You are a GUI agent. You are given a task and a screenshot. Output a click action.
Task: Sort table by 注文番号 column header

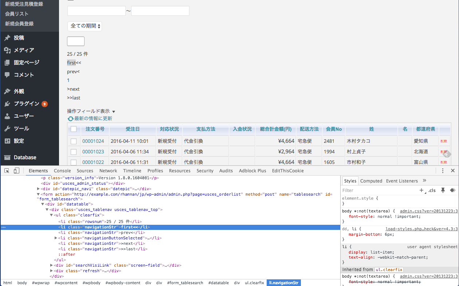(x=95, y=129)
